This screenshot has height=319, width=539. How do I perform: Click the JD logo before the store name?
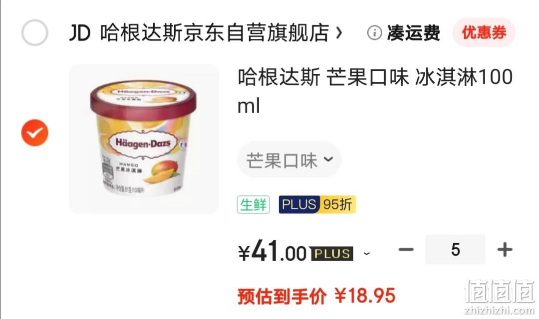[x=80, y=33]
